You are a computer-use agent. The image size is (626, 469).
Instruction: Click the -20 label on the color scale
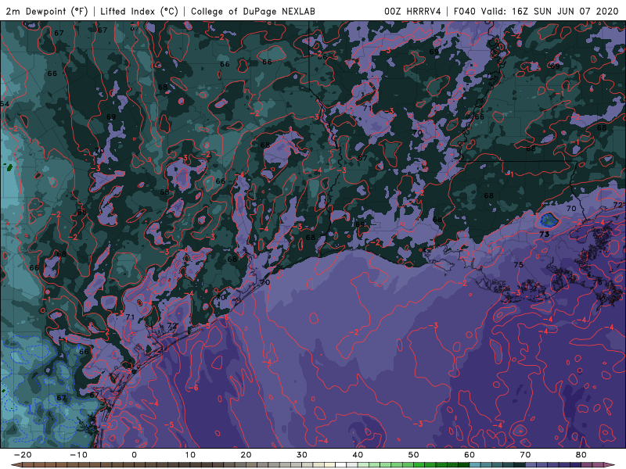point(23,455)
